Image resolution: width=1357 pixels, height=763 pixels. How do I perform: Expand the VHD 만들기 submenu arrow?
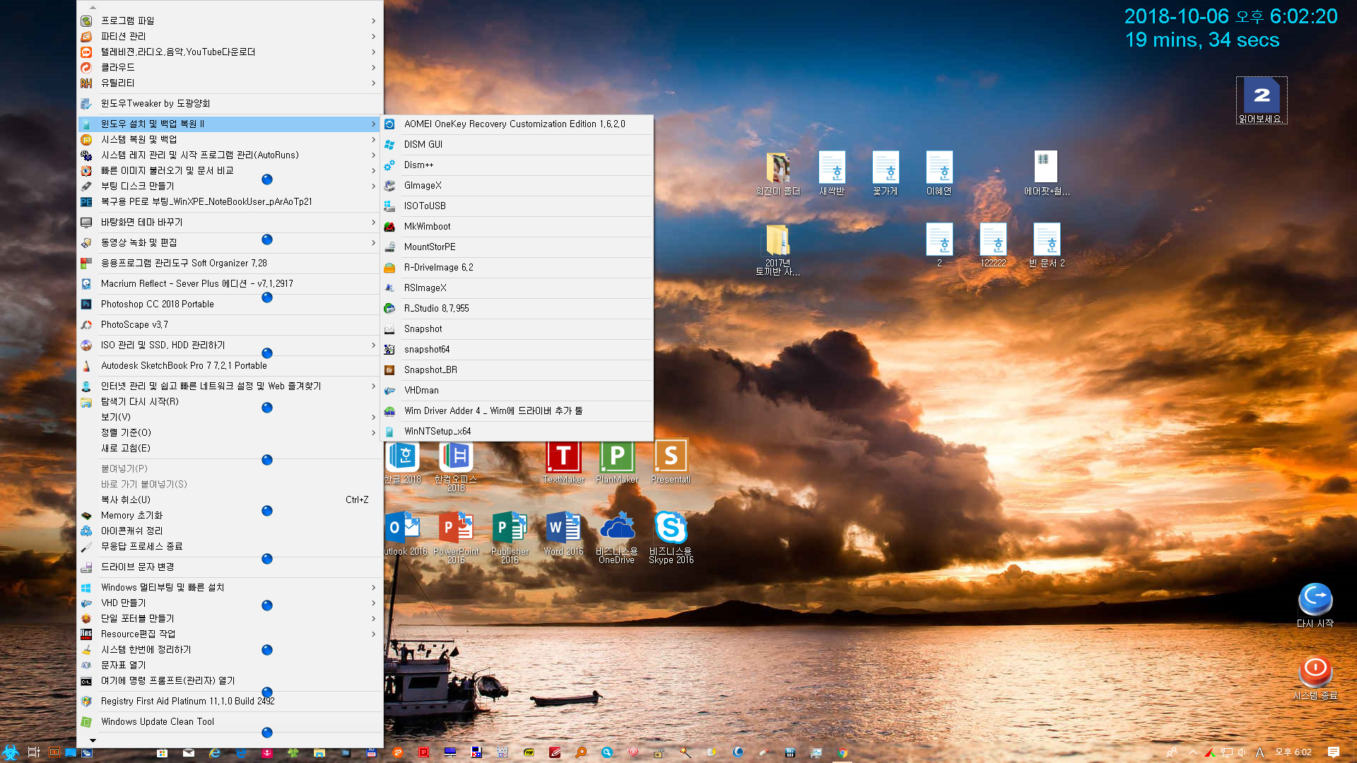pyautogui.click(x=374, y=603)
